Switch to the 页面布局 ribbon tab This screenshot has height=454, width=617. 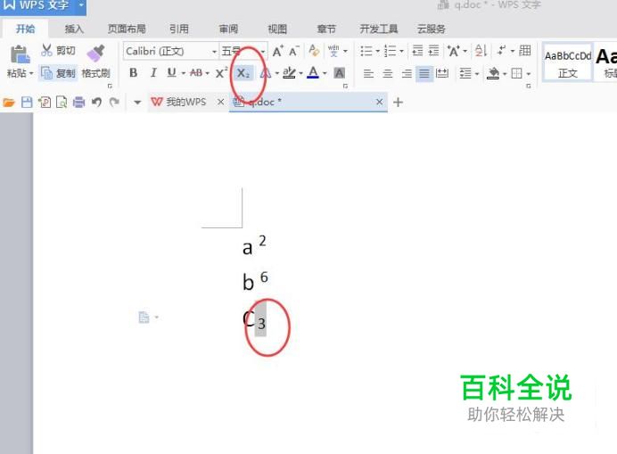coord(127,29)
